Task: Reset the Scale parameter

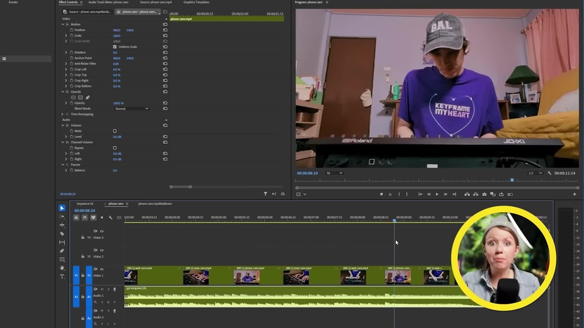Action: (x=165, y=36)
